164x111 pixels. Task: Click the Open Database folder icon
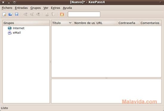tap(10, 14)
